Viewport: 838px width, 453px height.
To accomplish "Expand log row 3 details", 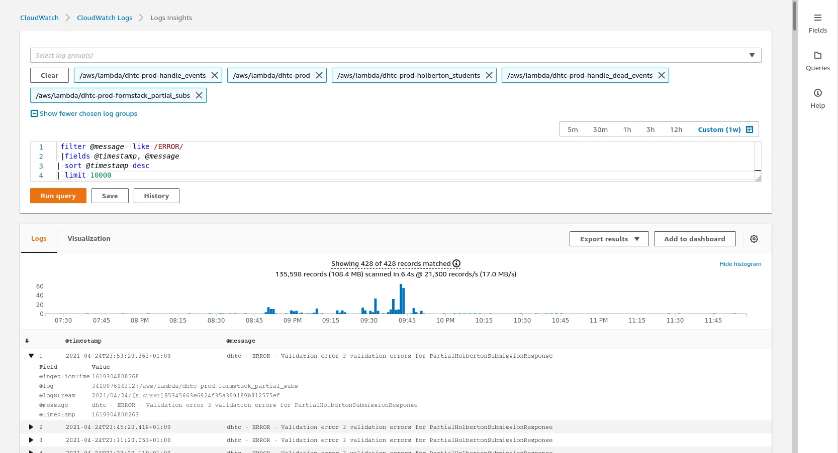I will click(x=31, y=440).
